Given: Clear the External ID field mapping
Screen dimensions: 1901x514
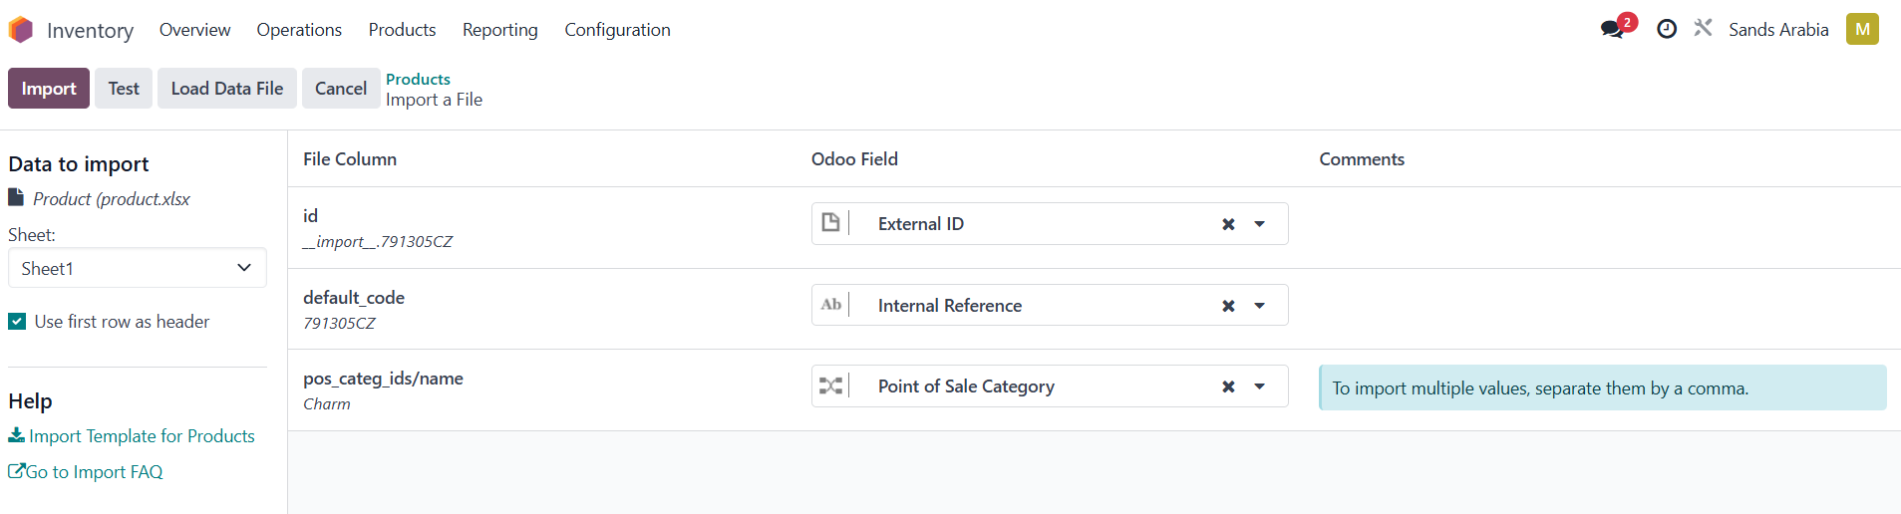Looking at the screenshot, I should [1228, 224].
